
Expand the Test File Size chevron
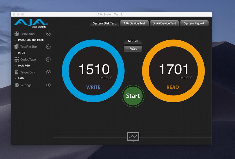[x=48, y=47]
